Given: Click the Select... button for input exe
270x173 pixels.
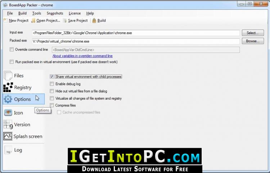Looking at the screenshot, I should (x=253, y=33).
